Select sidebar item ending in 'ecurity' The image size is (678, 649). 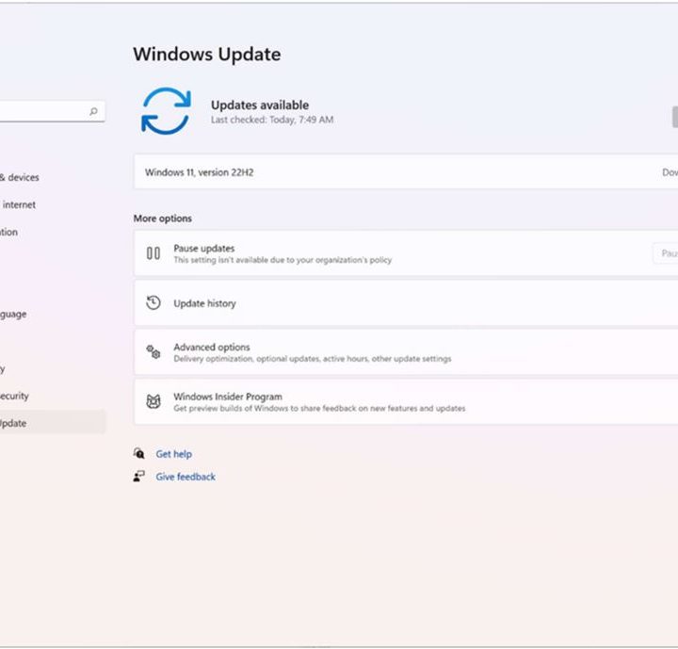click(14, 397)
